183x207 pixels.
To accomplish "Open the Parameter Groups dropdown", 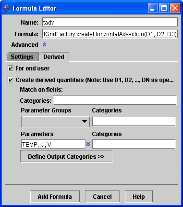I will click(55, 122).
